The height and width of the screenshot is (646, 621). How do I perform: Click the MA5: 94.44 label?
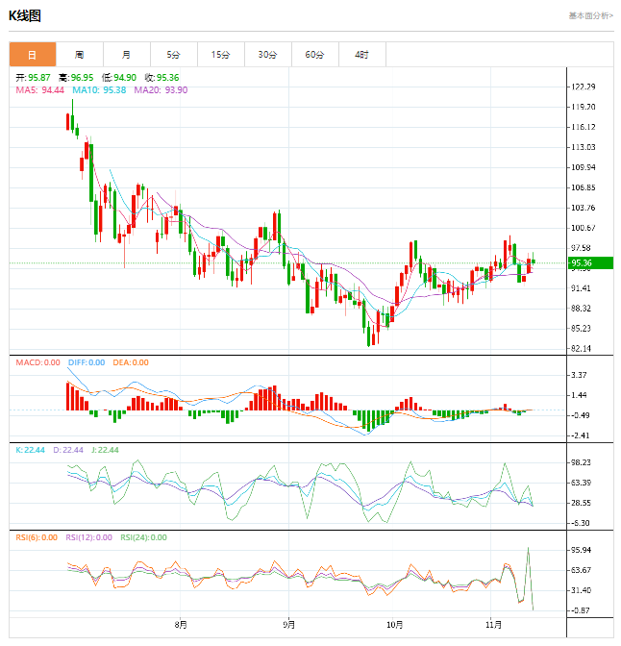pos(40,89)
